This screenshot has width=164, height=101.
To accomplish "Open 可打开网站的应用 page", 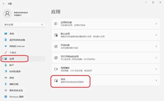I will [x=106, y=58].
